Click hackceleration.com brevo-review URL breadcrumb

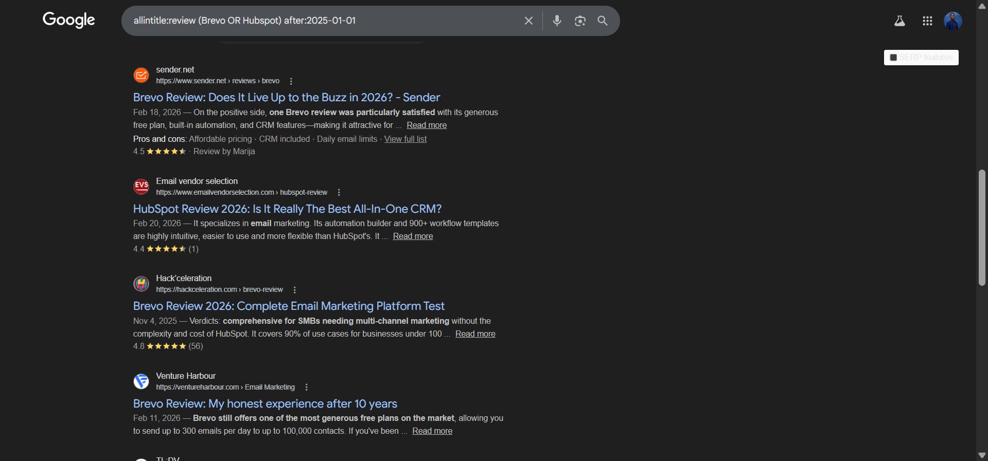(x=220, y=289)
